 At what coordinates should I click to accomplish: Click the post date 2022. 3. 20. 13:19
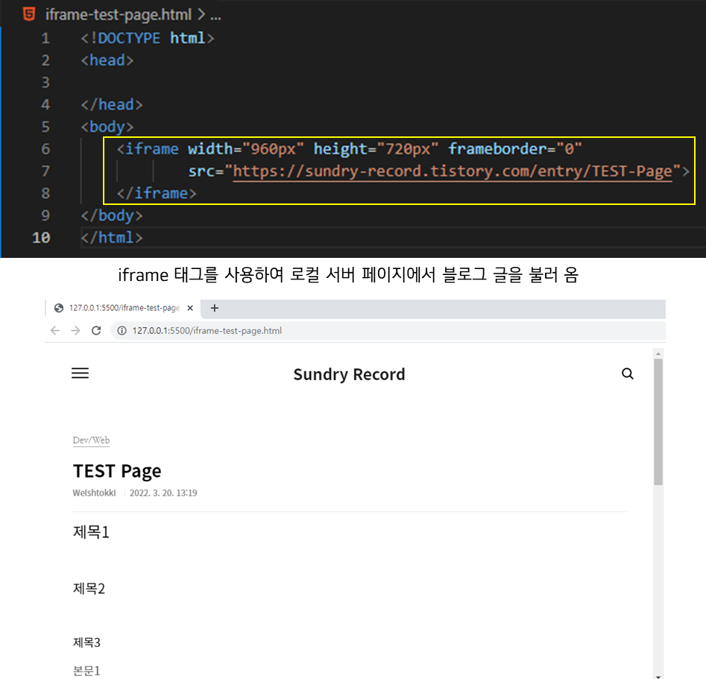coord(163,493)
